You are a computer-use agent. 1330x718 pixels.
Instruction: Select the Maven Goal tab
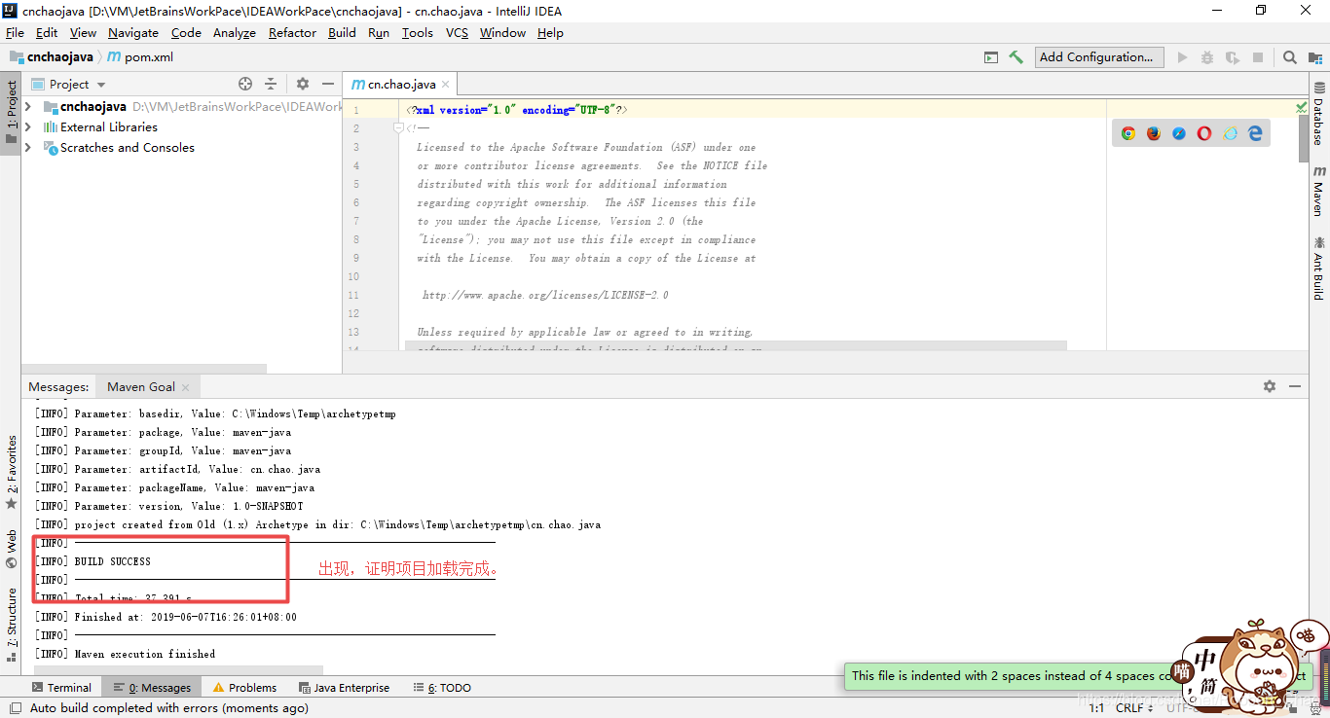click(148, 386)
